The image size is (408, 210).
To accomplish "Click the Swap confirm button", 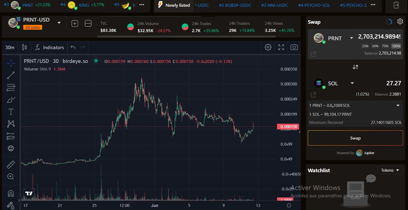I will (x=355, y=138).
